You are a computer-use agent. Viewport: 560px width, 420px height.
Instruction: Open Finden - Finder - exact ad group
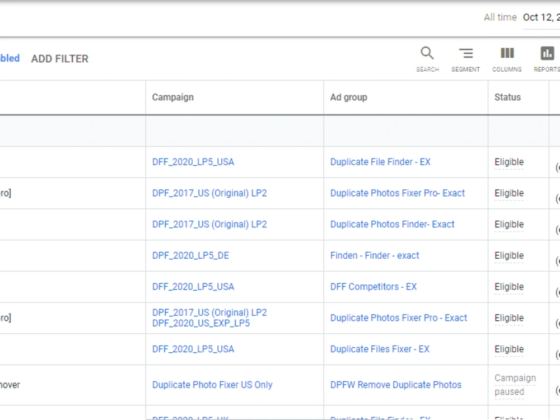375,255
